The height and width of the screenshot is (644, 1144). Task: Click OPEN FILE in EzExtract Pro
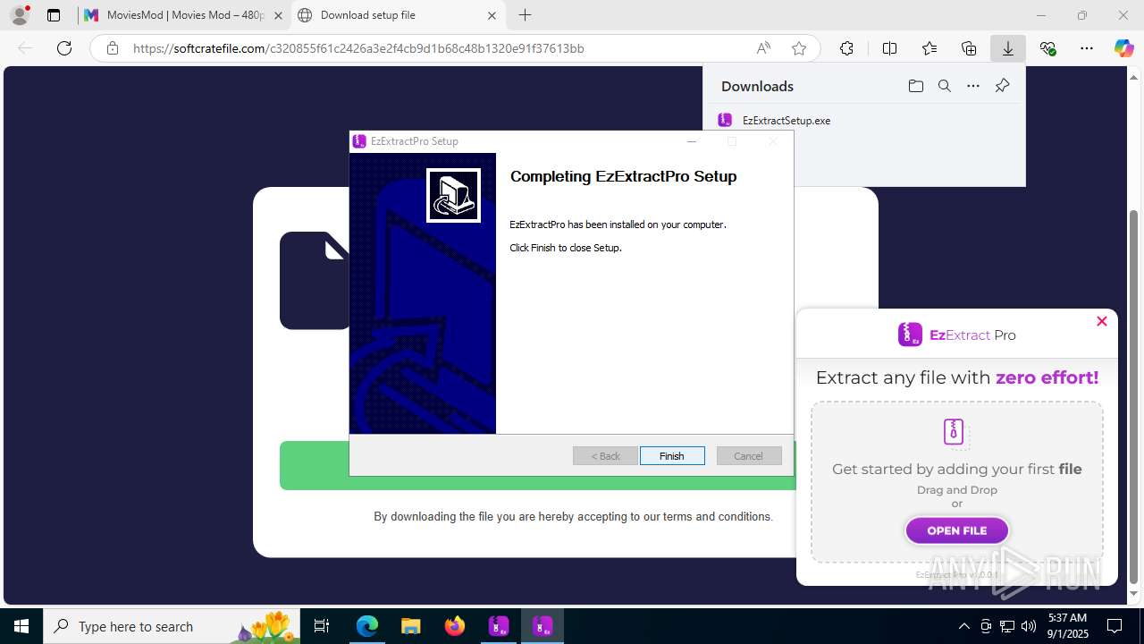click(x=956, y=530)
